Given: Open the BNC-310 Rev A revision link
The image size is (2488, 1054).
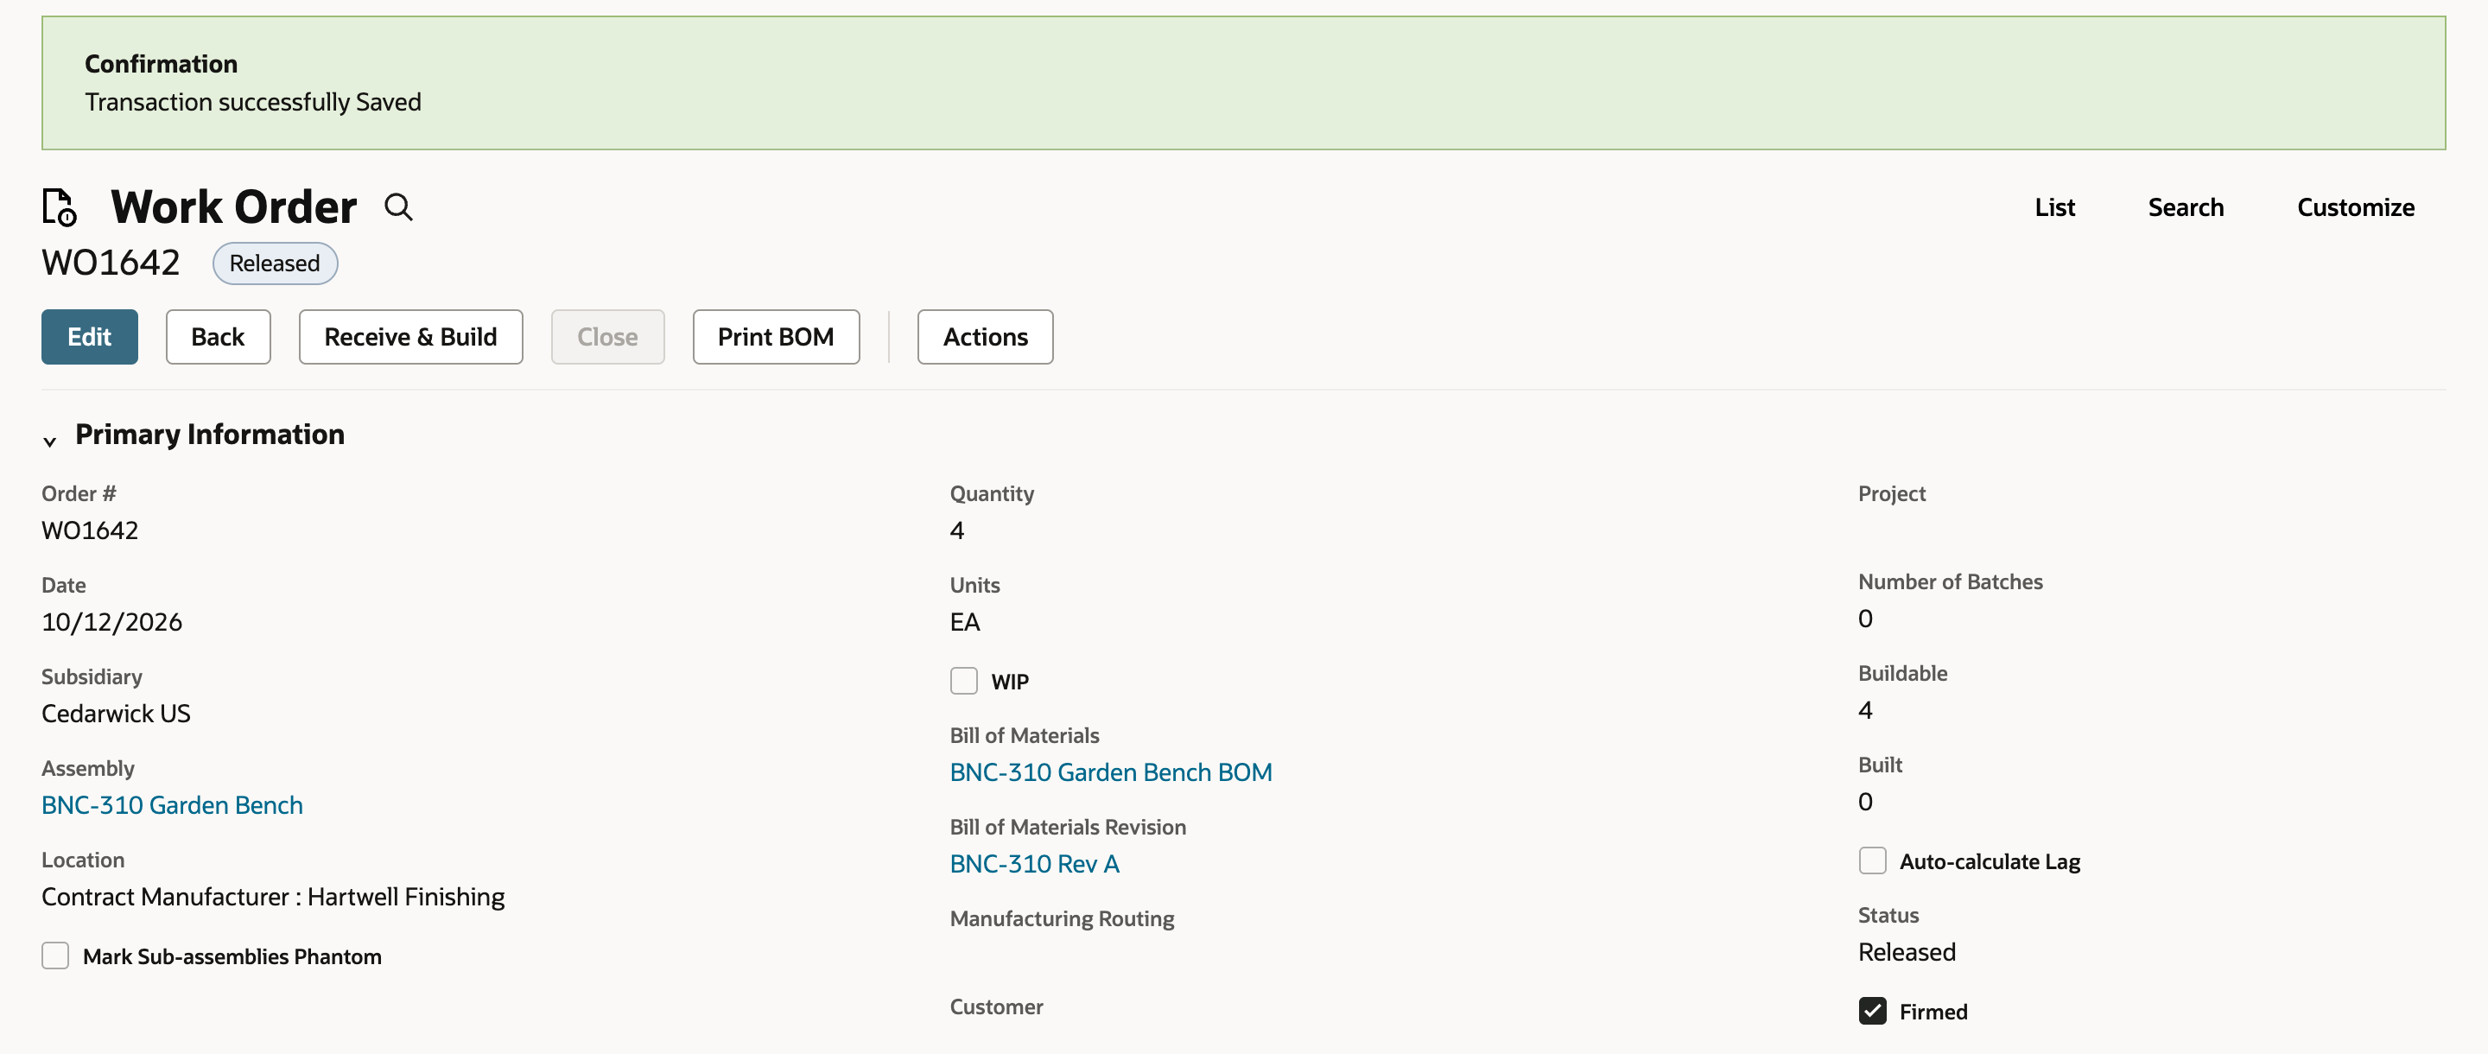Looking at the screenshot, I should [1034, 864].
